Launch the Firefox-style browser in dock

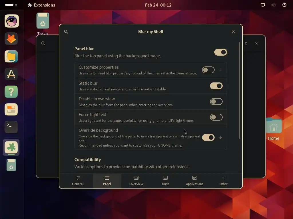click(x=11, y=39)
